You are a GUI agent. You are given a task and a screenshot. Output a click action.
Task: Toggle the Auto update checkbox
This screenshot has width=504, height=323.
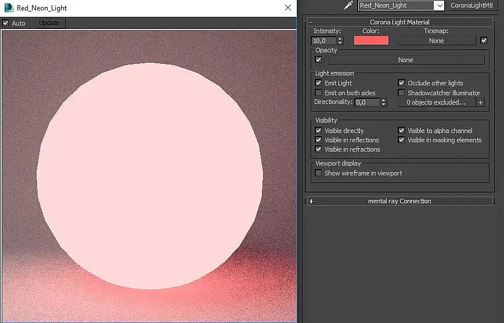(5, 23)
